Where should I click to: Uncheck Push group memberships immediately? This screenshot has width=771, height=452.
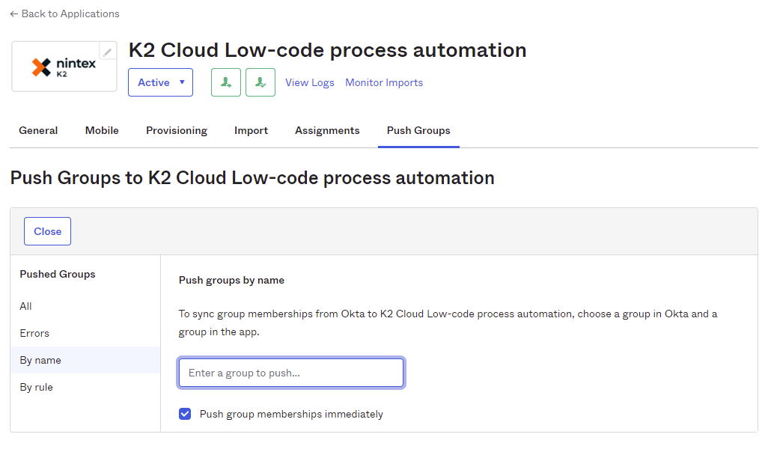pyautogui.click(x=185, y=414)
